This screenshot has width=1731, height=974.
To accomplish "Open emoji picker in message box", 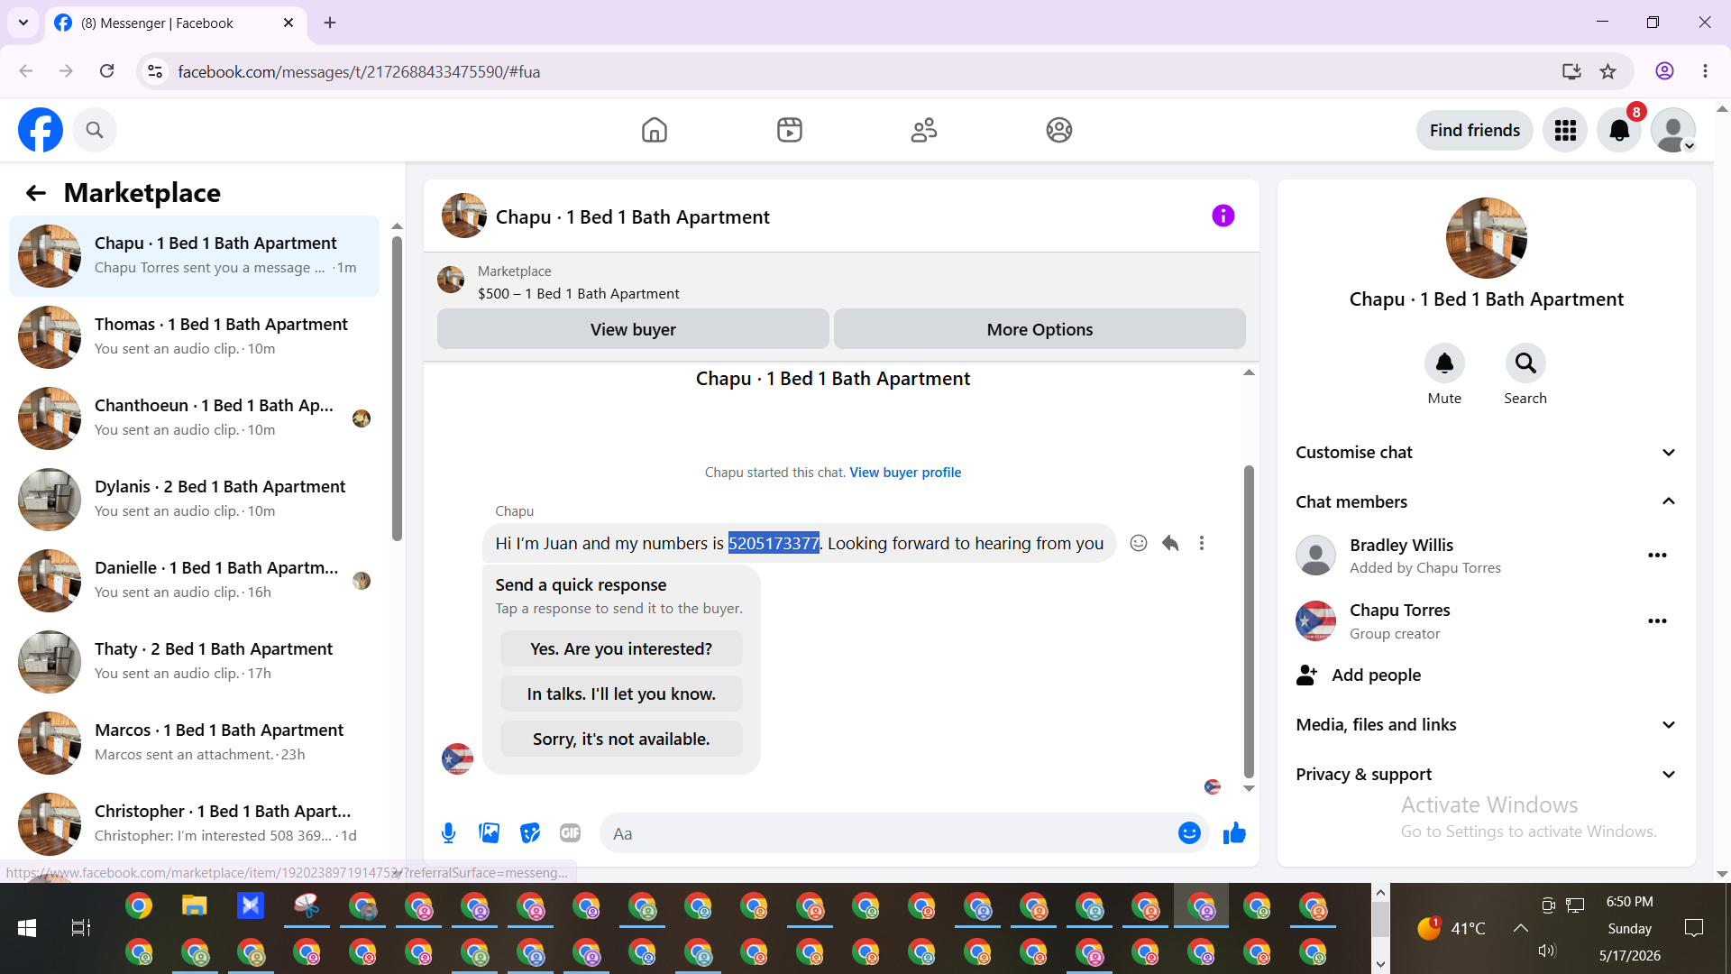I will coord(1189,833).
